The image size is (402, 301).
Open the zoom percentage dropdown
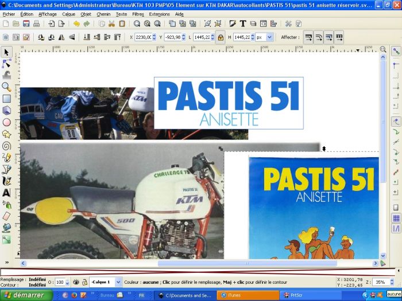pyautogui.click(x=395, y=282)
